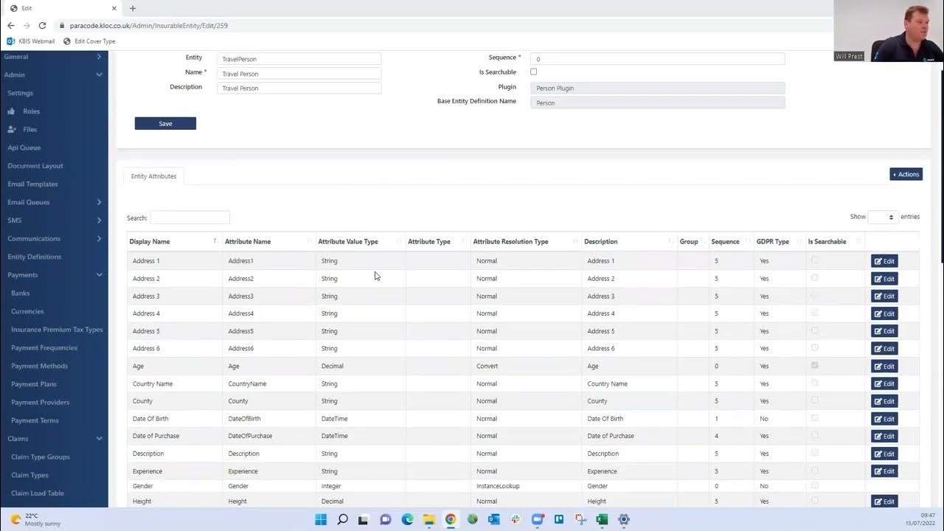Open Snipping Tool from the taskbar
The height and width of the screenshot is (531, 944).
pyautogui.click(x=580, y=519)
